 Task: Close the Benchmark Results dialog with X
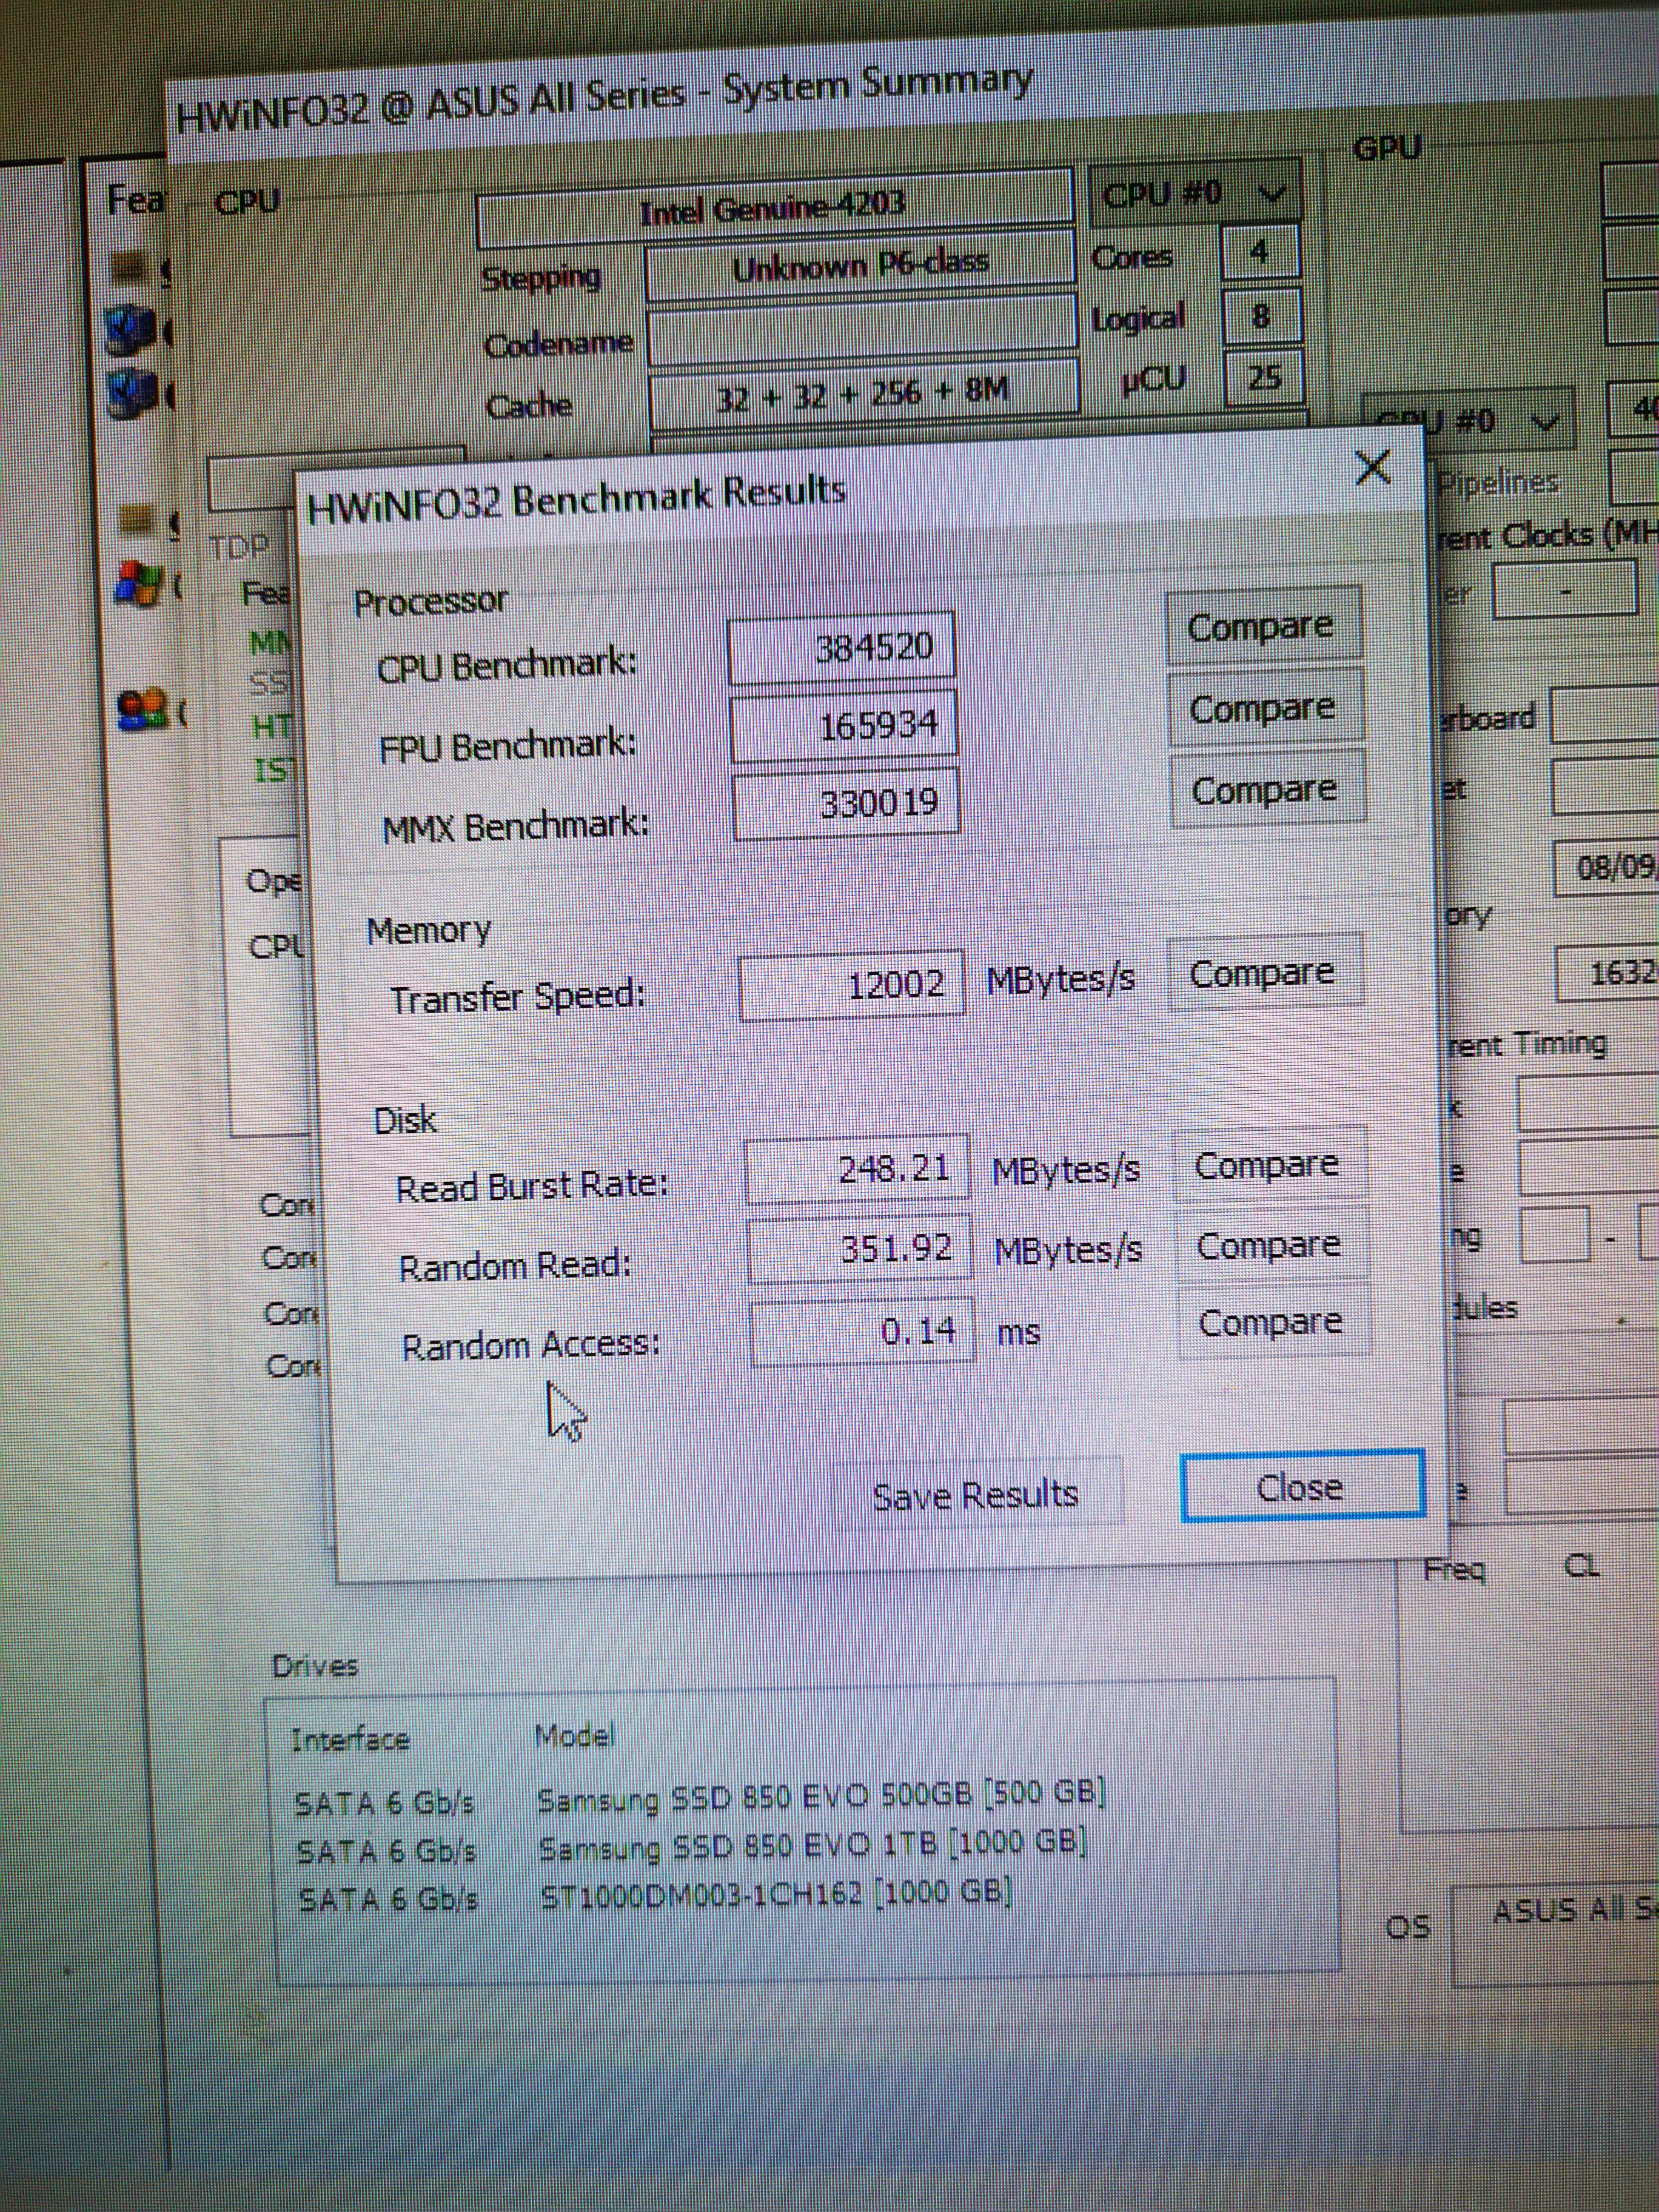tap(1372, 467)
